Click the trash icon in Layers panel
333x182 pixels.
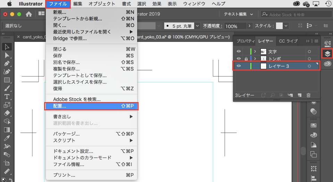308,95
